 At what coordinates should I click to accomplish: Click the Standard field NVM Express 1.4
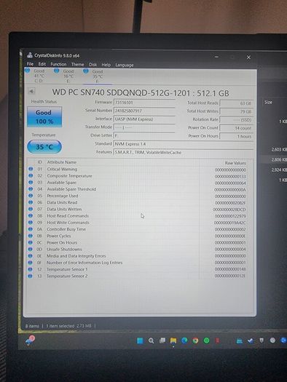[184, 144]
